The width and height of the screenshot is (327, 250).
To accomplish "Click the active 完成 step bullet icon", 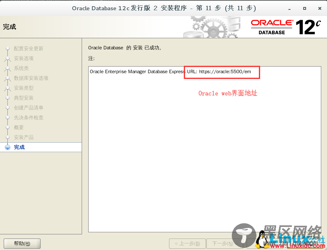I will tap(8, 147).
